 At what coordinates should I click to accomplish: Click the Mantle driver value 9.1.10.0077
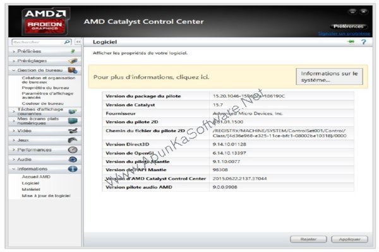[226, 161]
